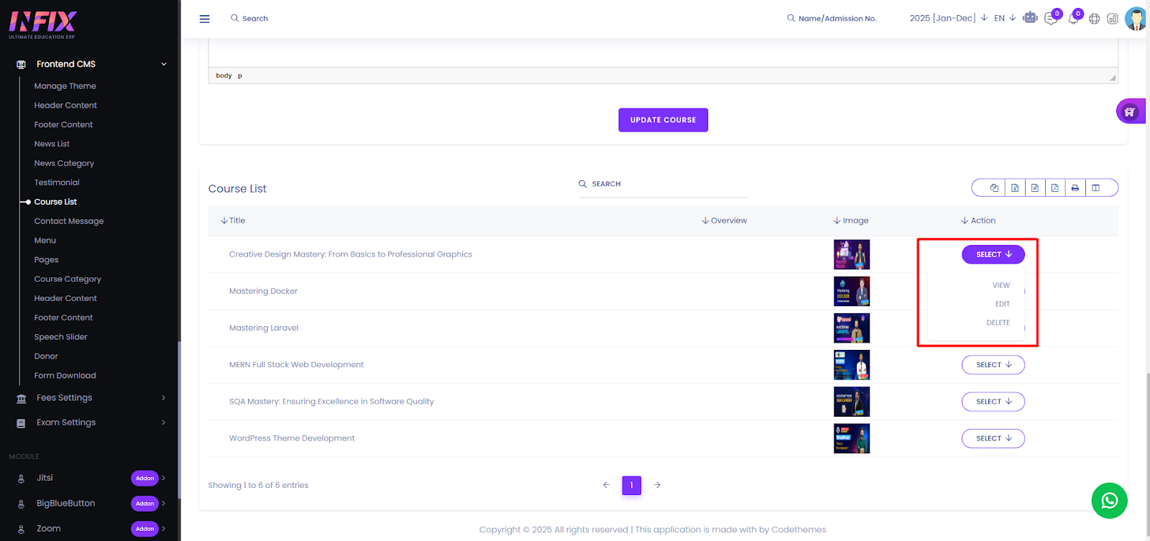Expand the Exam Settings menu
1150x541 pixels.
pos(164,422)
